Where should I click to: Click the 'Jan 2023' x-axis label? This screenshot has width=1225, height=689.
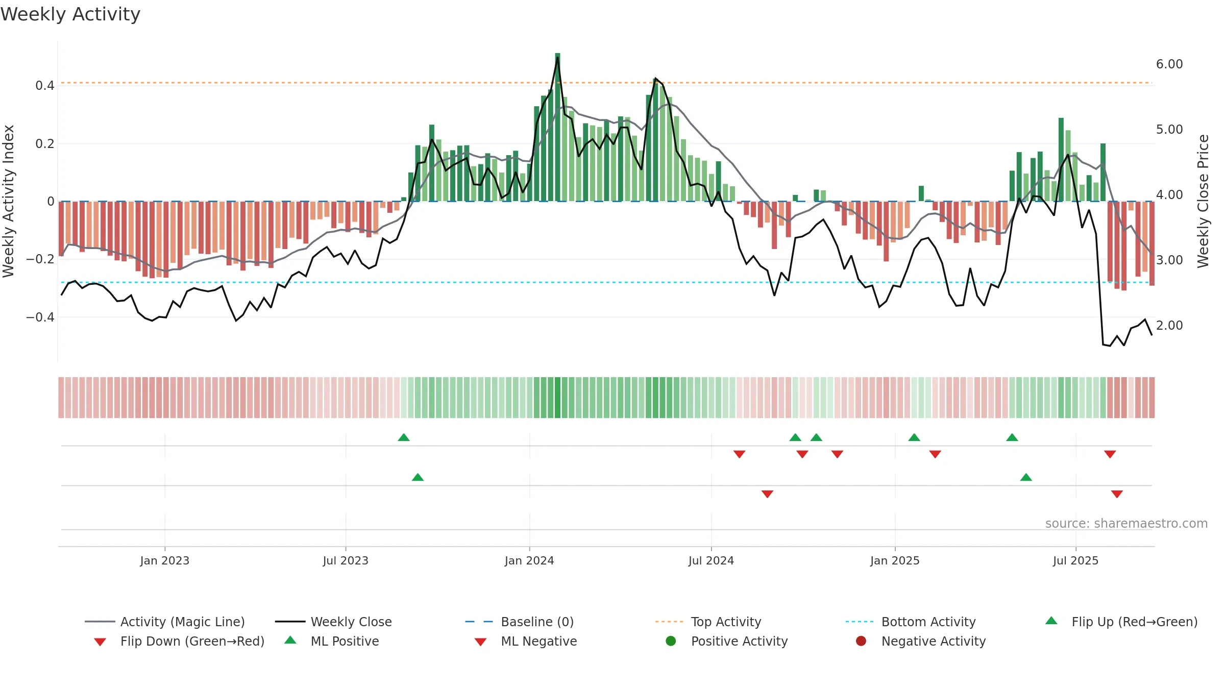tap(165, 560)
